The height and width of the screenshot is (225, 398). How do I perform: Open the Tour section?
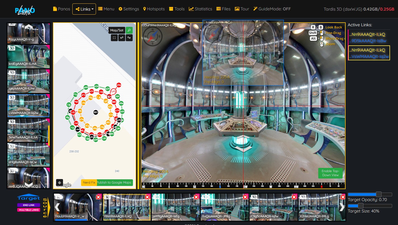pyautogui.click(x=242, y=9)
